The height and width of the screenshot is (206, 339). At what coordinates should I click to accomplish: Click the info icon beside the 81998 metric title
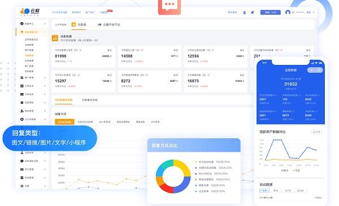point(80,50)
